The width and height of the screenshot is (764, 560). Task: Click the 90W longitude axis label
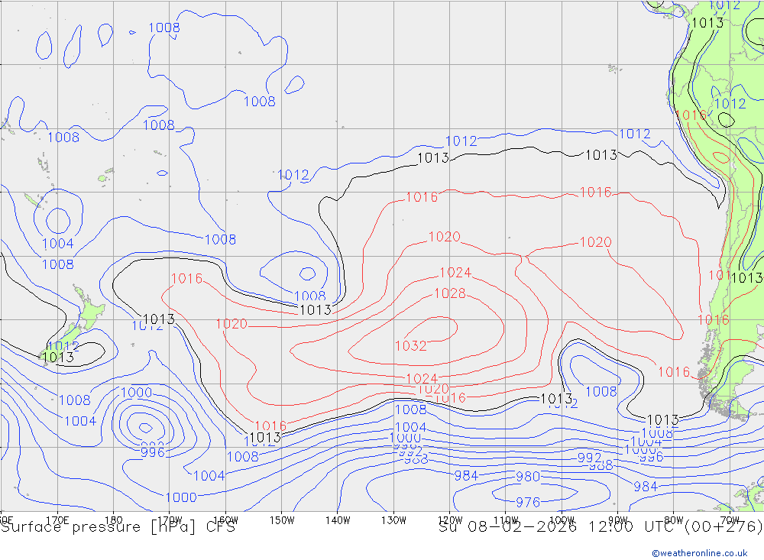coord(618,520)
